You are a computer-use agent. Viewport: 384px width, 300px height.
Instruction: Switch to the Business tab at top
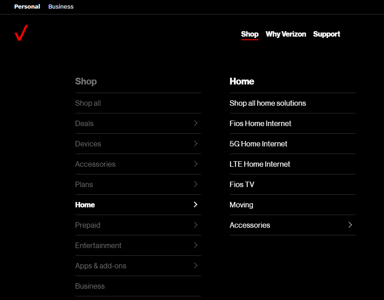tap(61, 7)
